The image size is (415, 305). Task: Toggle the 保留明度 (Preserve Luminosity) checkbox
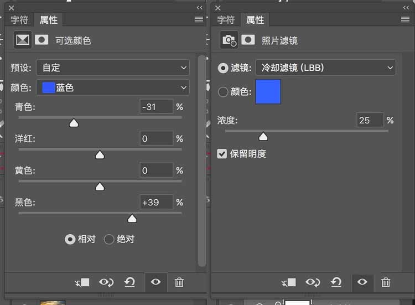pyautogui.click(x=222, y=153)
